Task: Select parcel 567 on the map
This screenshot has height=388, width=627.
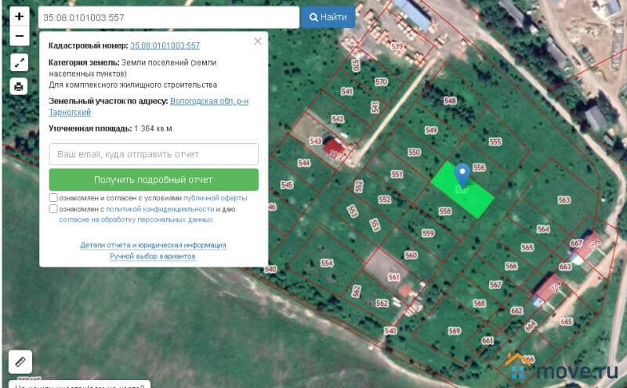Action: coord(495,285)
